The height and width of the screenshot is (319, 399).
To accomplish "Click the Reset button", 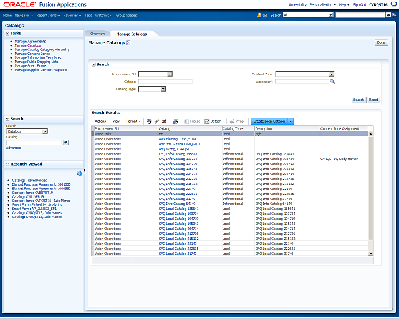I will [x=373, y=100].
